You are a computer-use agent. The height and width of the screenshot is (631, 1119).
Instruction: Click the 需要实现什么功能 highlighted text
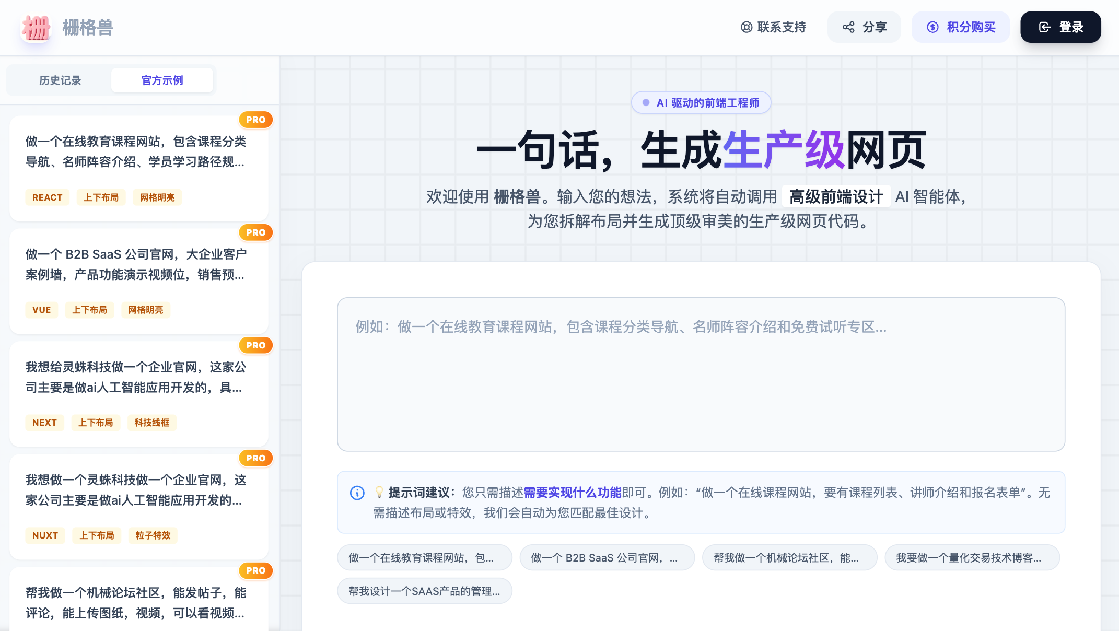(x=573, y=493)
